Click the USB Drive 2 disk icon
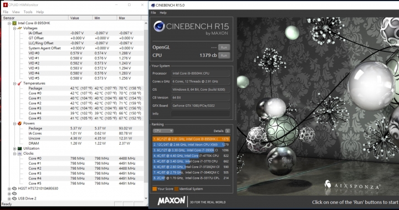 click(14, 198)
